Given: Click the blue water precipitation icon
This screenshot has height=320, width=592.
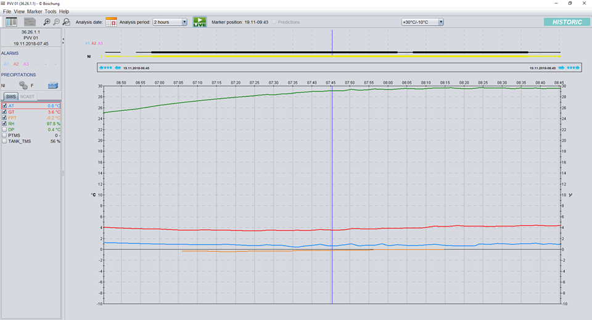Looking at the screenshot, I should click(x=54, y=86).
